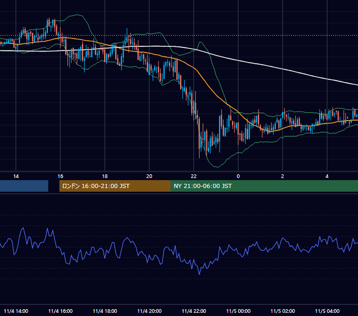The image size is (358, 316).
Task: Click the 11/5 04:00 date label
Action: click(x=327, y=311)
